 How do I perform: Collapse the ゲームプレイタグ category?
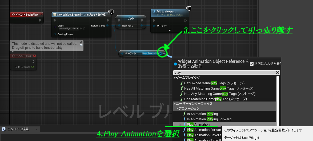click(x=175, y=78)
